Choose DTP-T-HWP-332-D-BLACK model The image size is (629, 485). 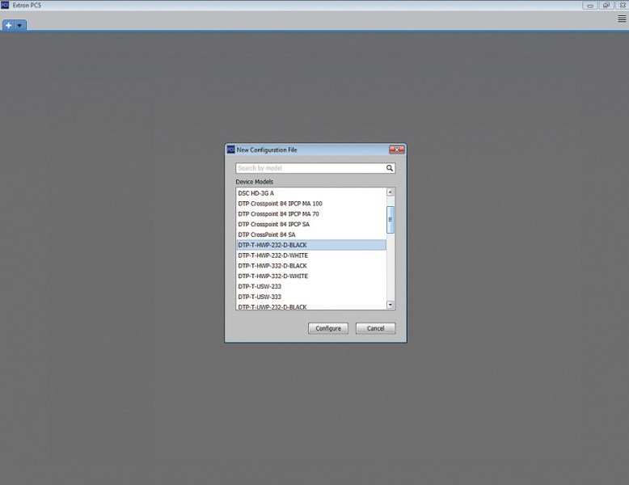311,266
